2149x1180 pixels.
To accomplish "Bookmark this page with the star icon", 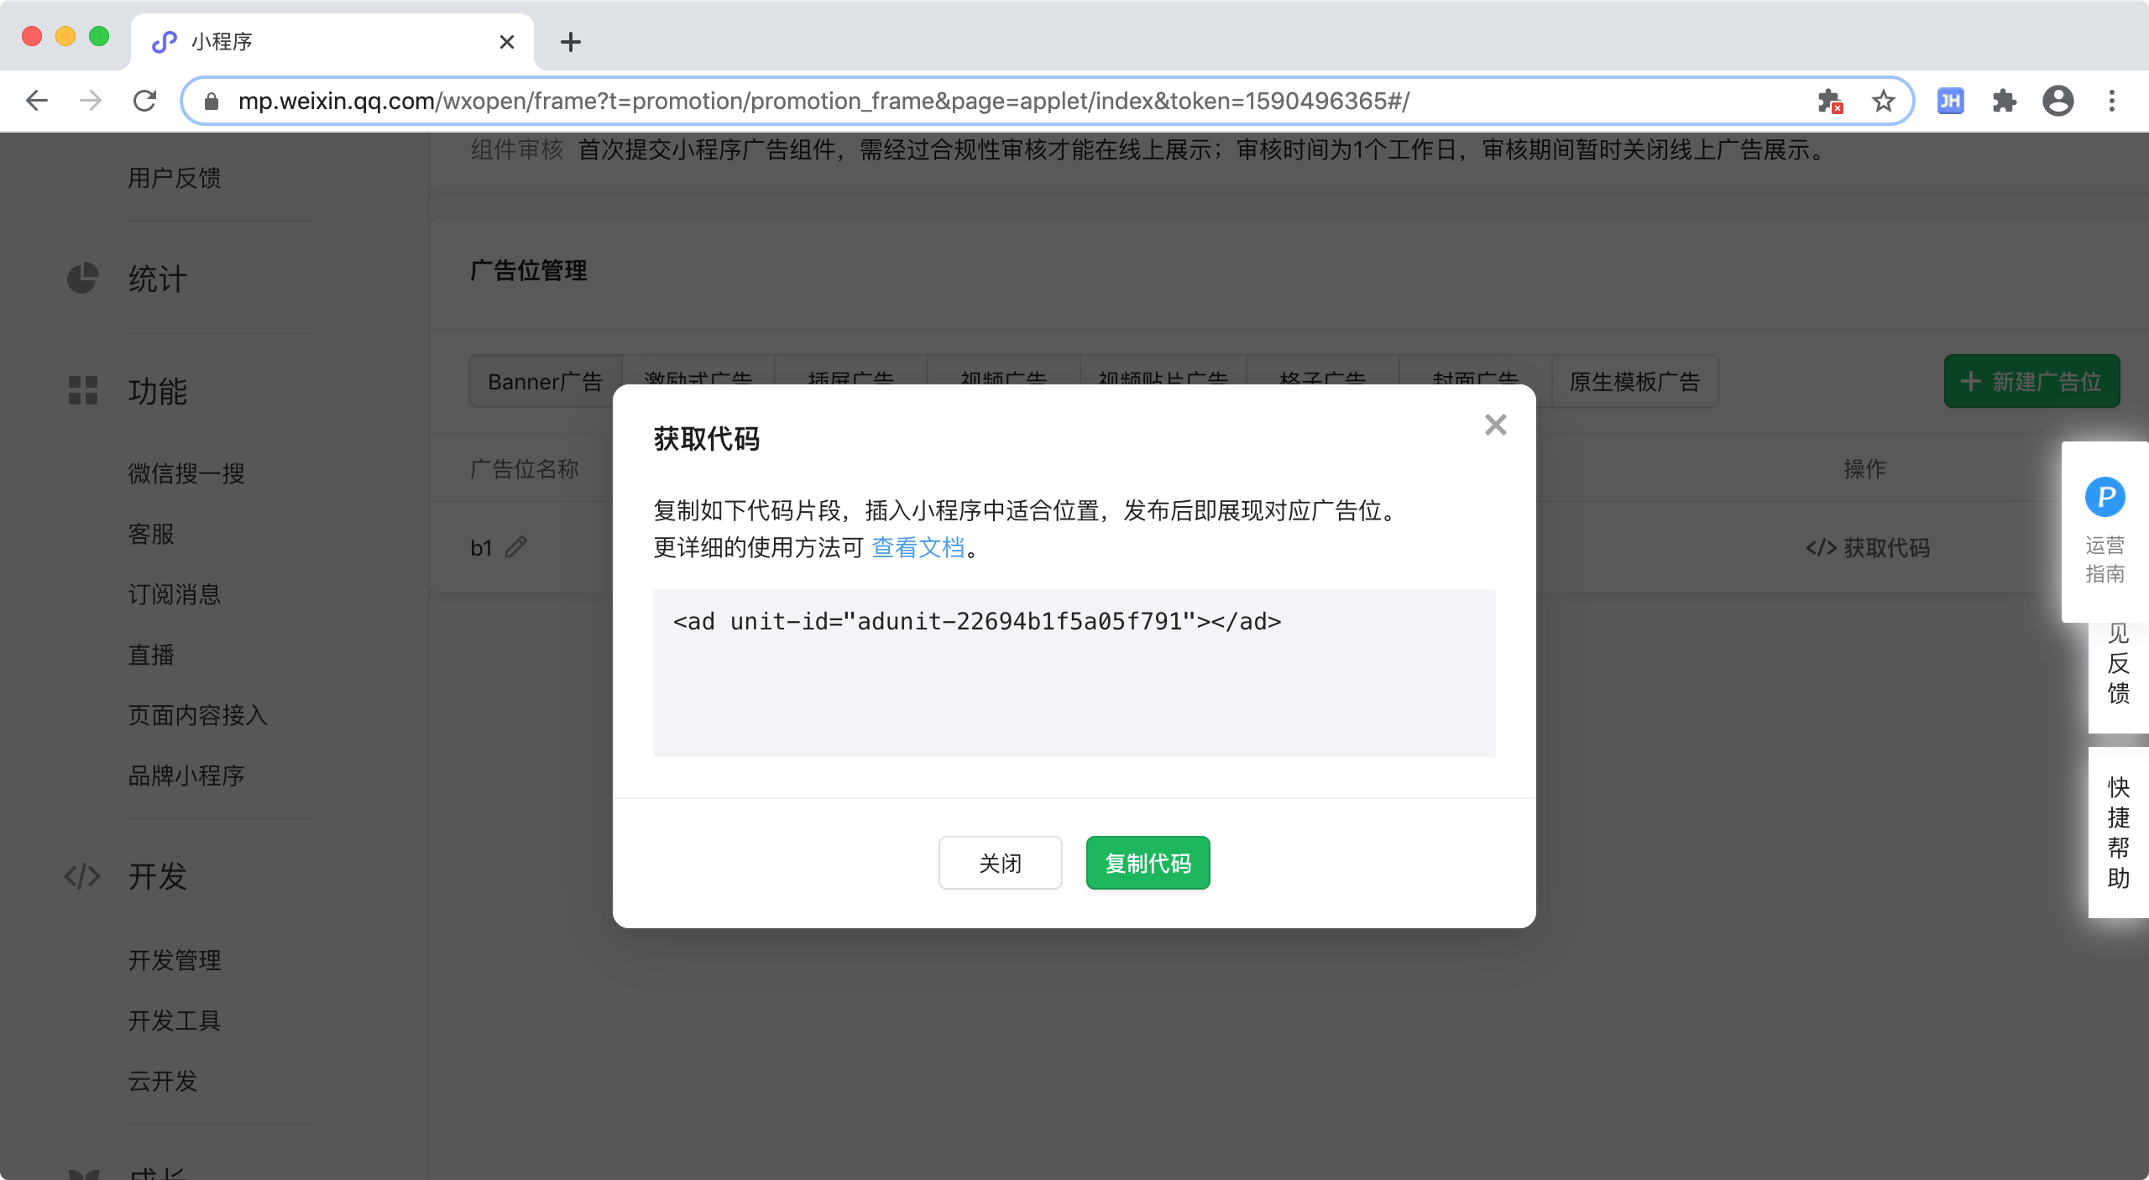I will click(1883, 102).
